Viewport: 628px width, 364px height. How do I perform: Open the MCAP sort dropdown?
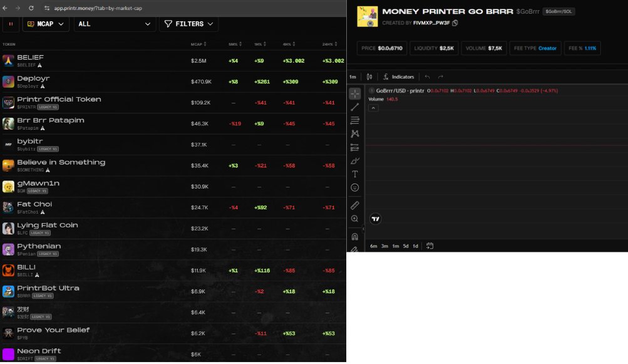46,24
